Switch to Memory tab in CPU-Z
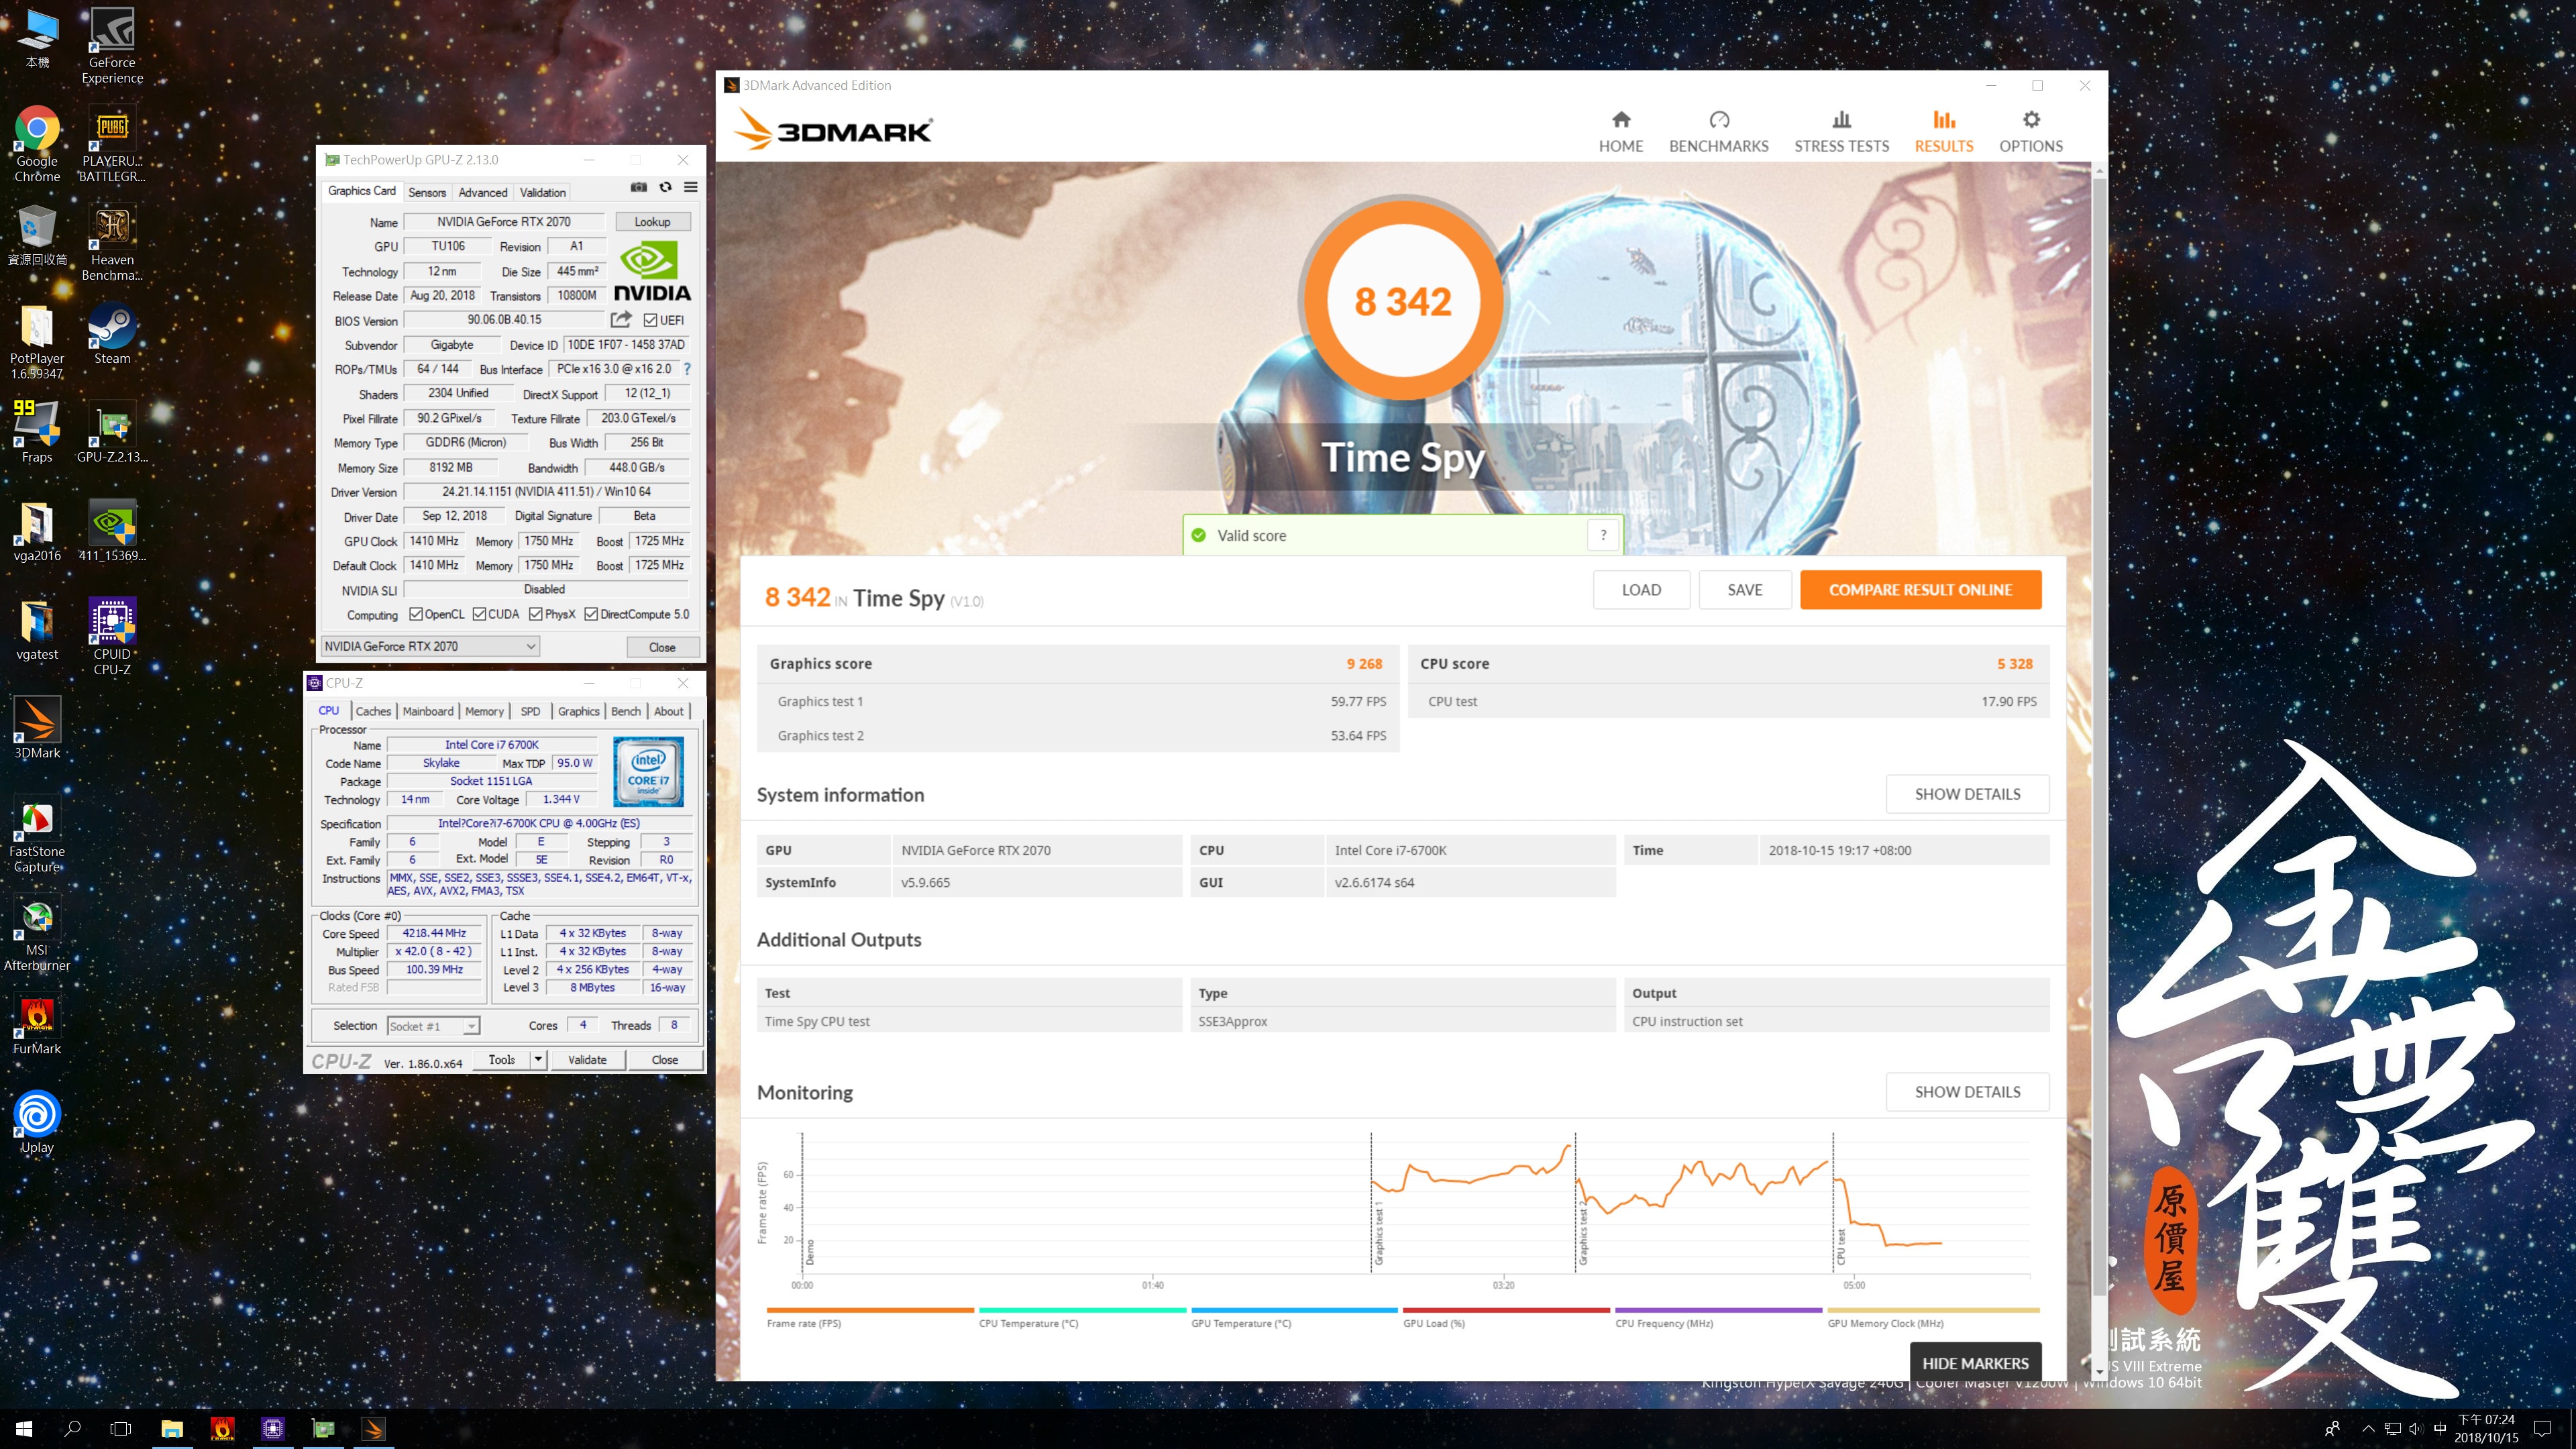2576x1449 pixels. click(484, 711)
